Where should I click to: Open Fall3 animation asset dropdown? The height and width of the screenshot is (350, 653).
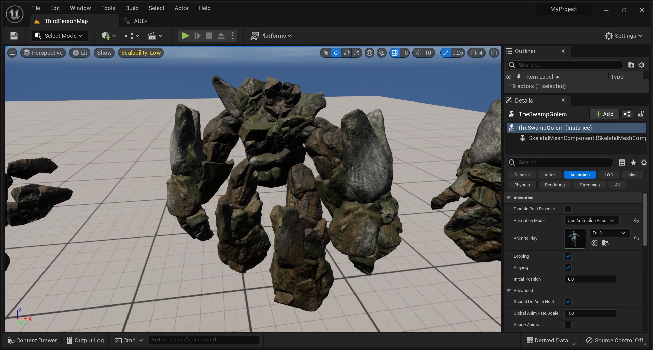[609, 233]
